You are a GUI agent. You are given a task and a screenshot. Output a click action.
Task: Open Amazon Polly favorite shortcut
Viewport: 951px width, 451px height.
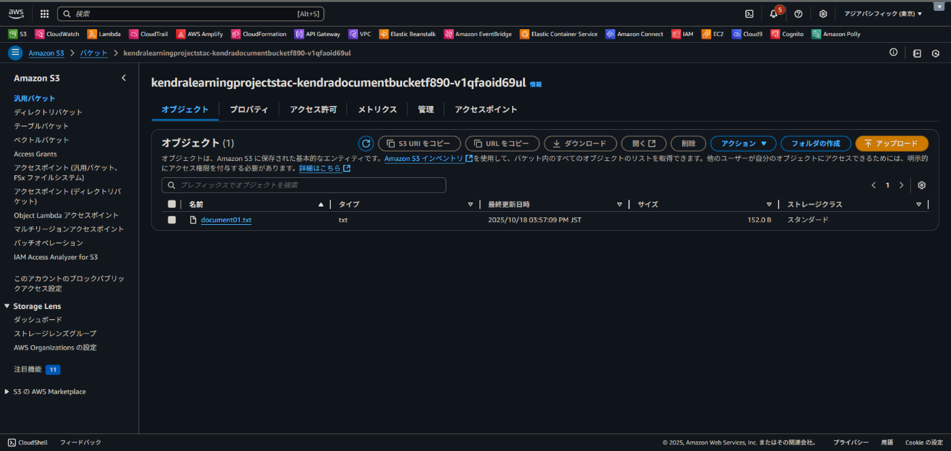click(836, 34)
